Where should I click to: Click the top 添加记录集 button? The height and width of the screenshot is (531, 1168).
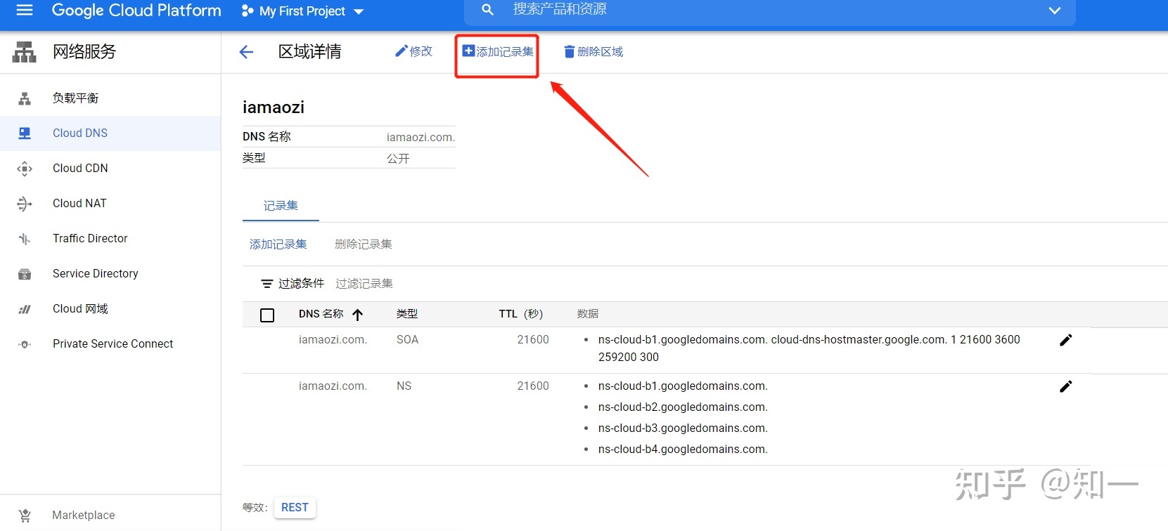[498, 51]
